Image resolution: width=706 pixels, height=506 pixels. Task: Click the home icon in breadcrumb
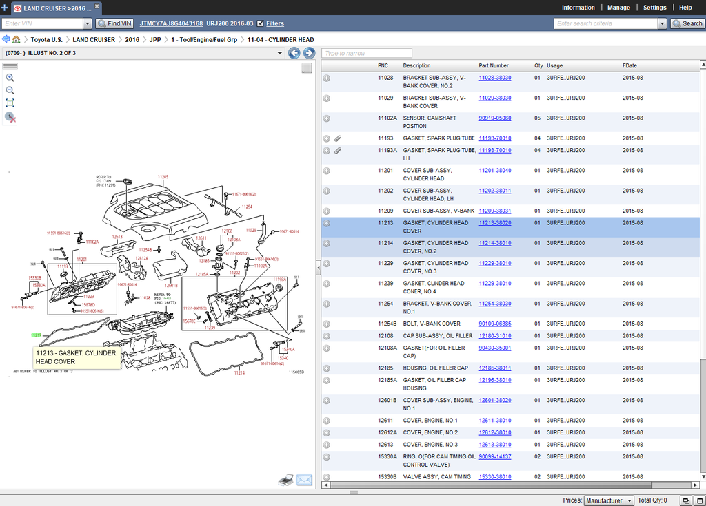click(x=17, y=39)
